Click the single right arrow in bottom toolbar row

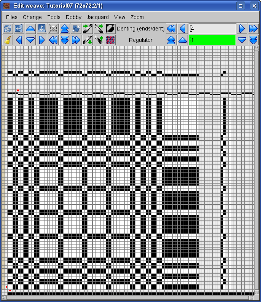[x=42, y=40]
